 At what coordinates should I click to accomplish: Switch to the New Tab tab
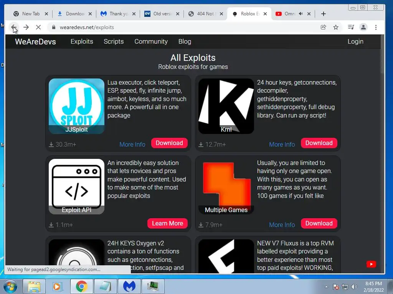[31, 14]
